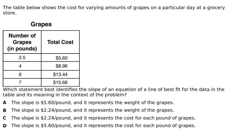Click the Number of Grapes column header
Screen dimensions: 231x134
pos(22,42)
